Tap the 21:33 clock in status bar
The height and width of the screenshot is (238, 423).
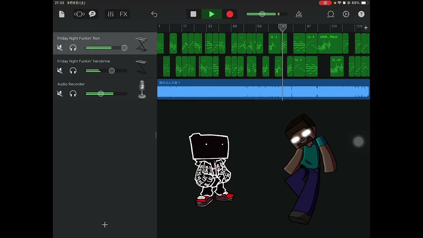point(59,3)
